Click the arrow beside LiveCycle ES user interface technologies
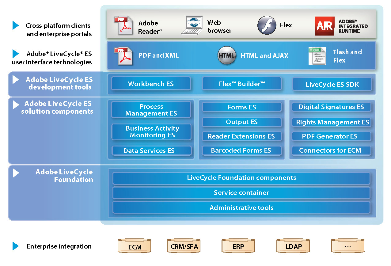This screenshot has width=391, height=266. point(16,54)
